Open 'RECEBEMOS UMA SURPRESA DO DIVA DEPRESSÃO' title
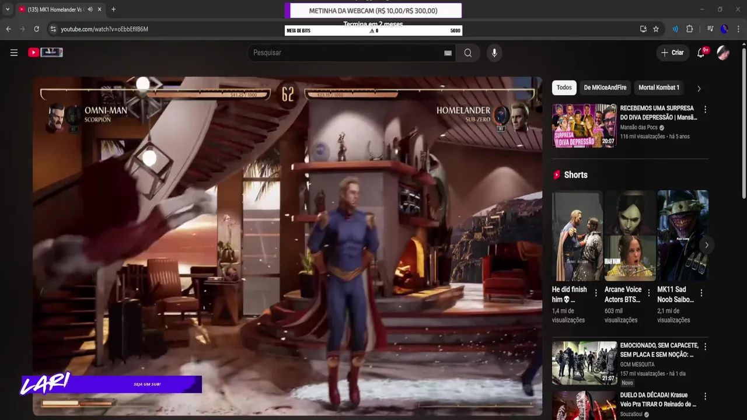Screen dimensions: 747x420 click(x=658, y=113)
